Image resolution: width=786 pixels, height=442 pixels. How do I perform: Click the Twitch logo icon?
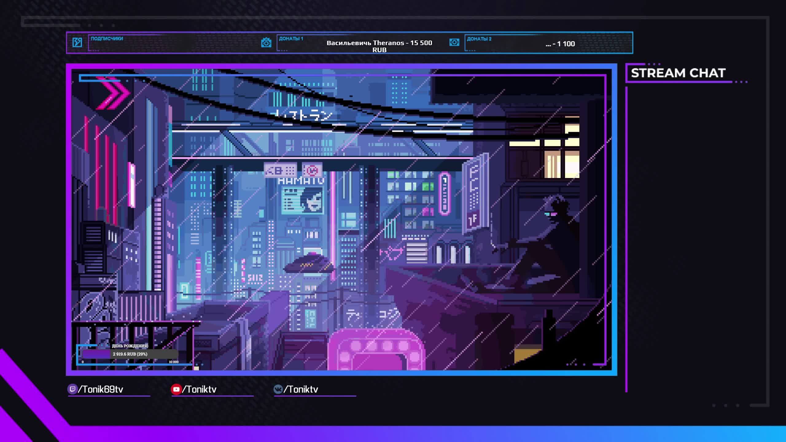(72, 389)
